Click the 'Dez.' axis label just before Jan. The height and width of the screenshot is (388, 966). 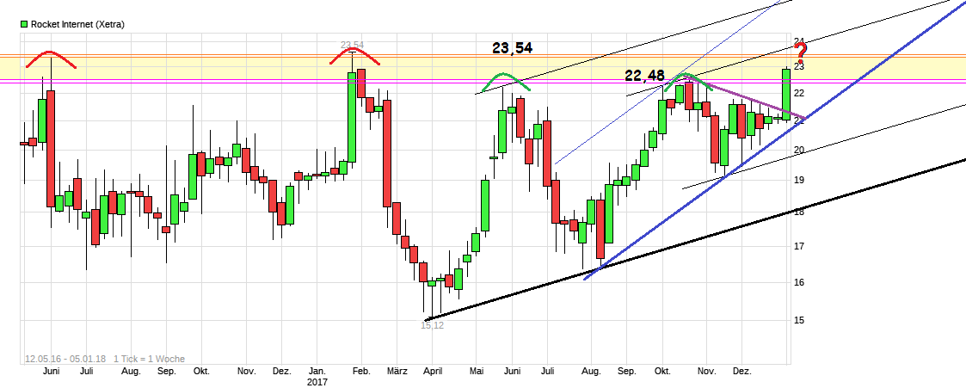pyautogui.click(x=281, y=372)
